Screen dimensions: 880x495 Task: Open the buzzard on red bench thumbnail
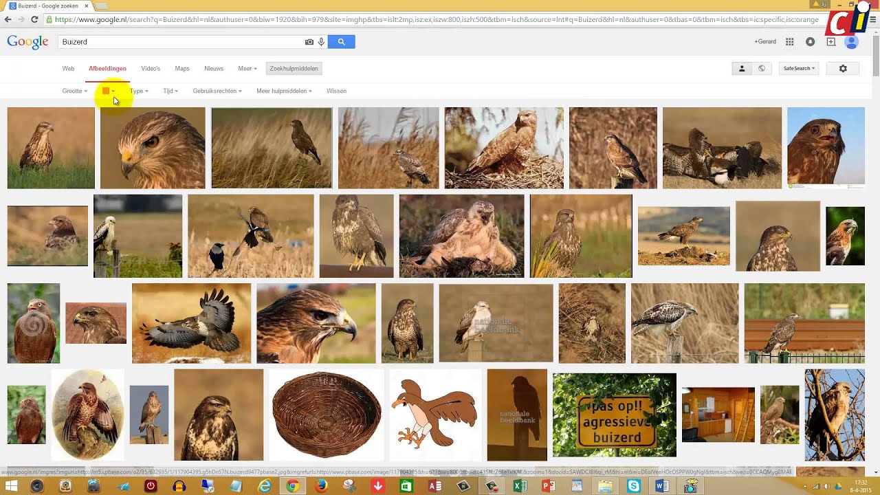804,323
